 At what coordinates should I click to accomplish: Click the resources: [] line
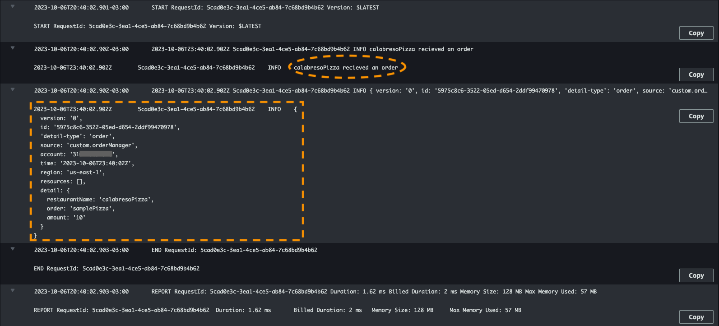point(63,182)
